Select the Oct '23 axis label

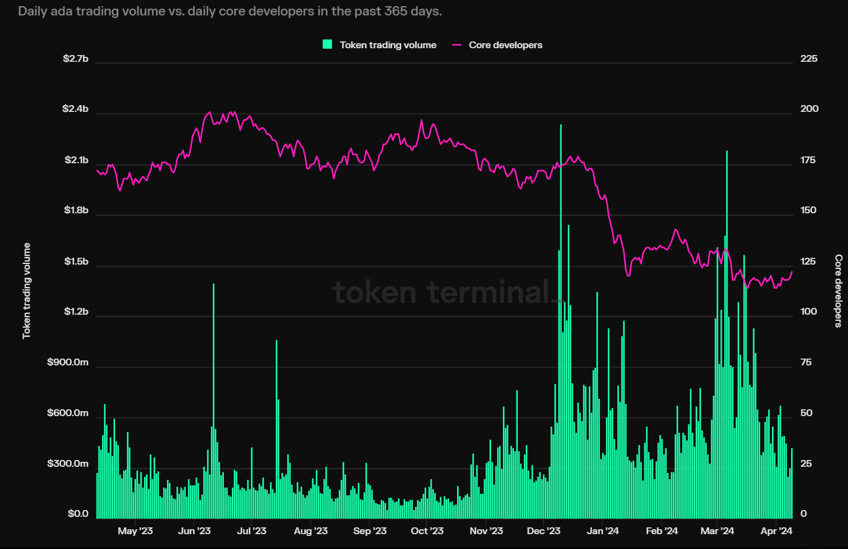(427, 530)
